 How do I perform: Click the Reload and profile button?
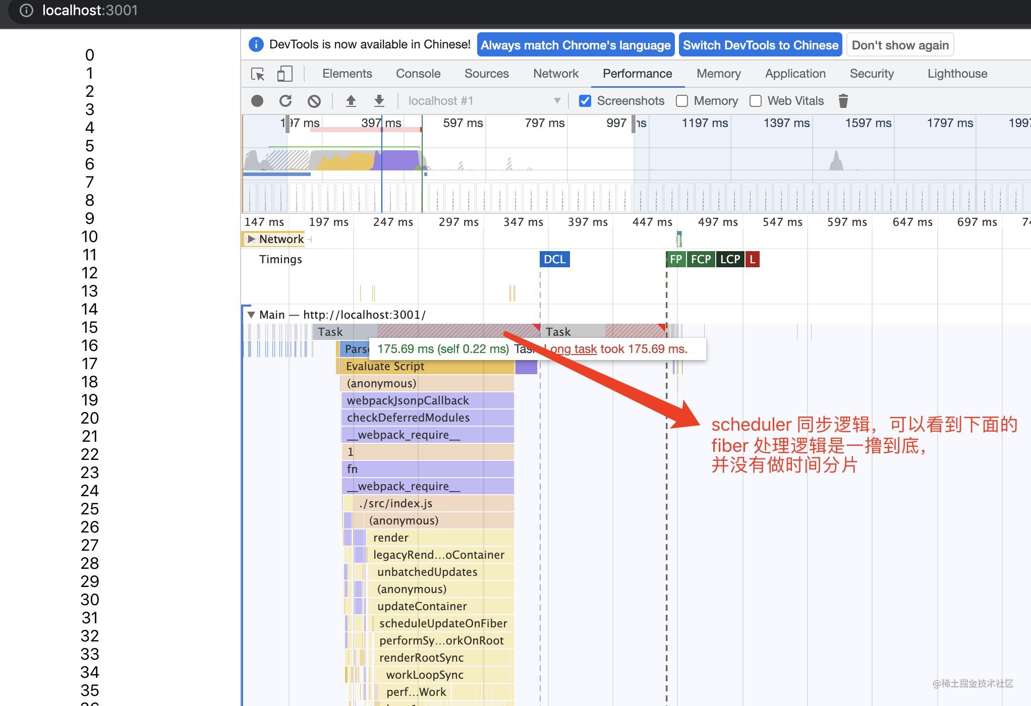pos(285,100)
